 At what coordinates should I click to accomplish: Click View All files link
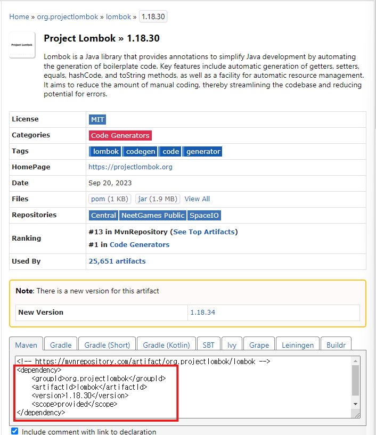point(197,199)
